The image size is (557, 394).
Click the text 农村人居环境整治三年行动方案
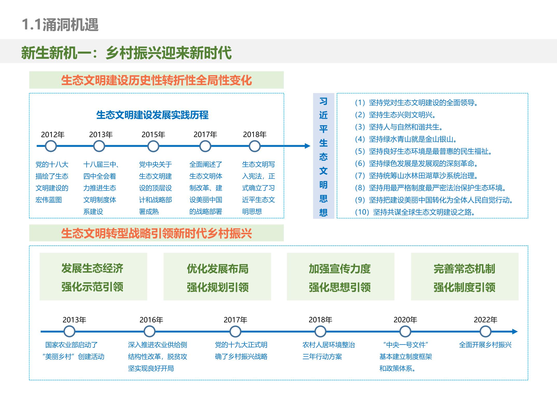point(329,351)
